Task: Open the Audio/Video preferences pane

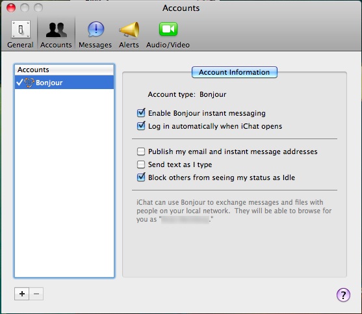Action: pyautogui.click(x=168, y=34)
